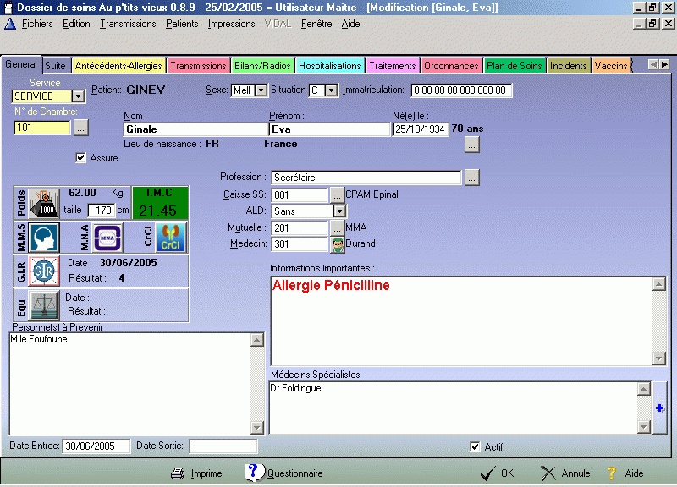The height and width of the screenshot is (487, 677).
Task: Switch to the Plan de Soins tab
Action: [x=515, y=66]
